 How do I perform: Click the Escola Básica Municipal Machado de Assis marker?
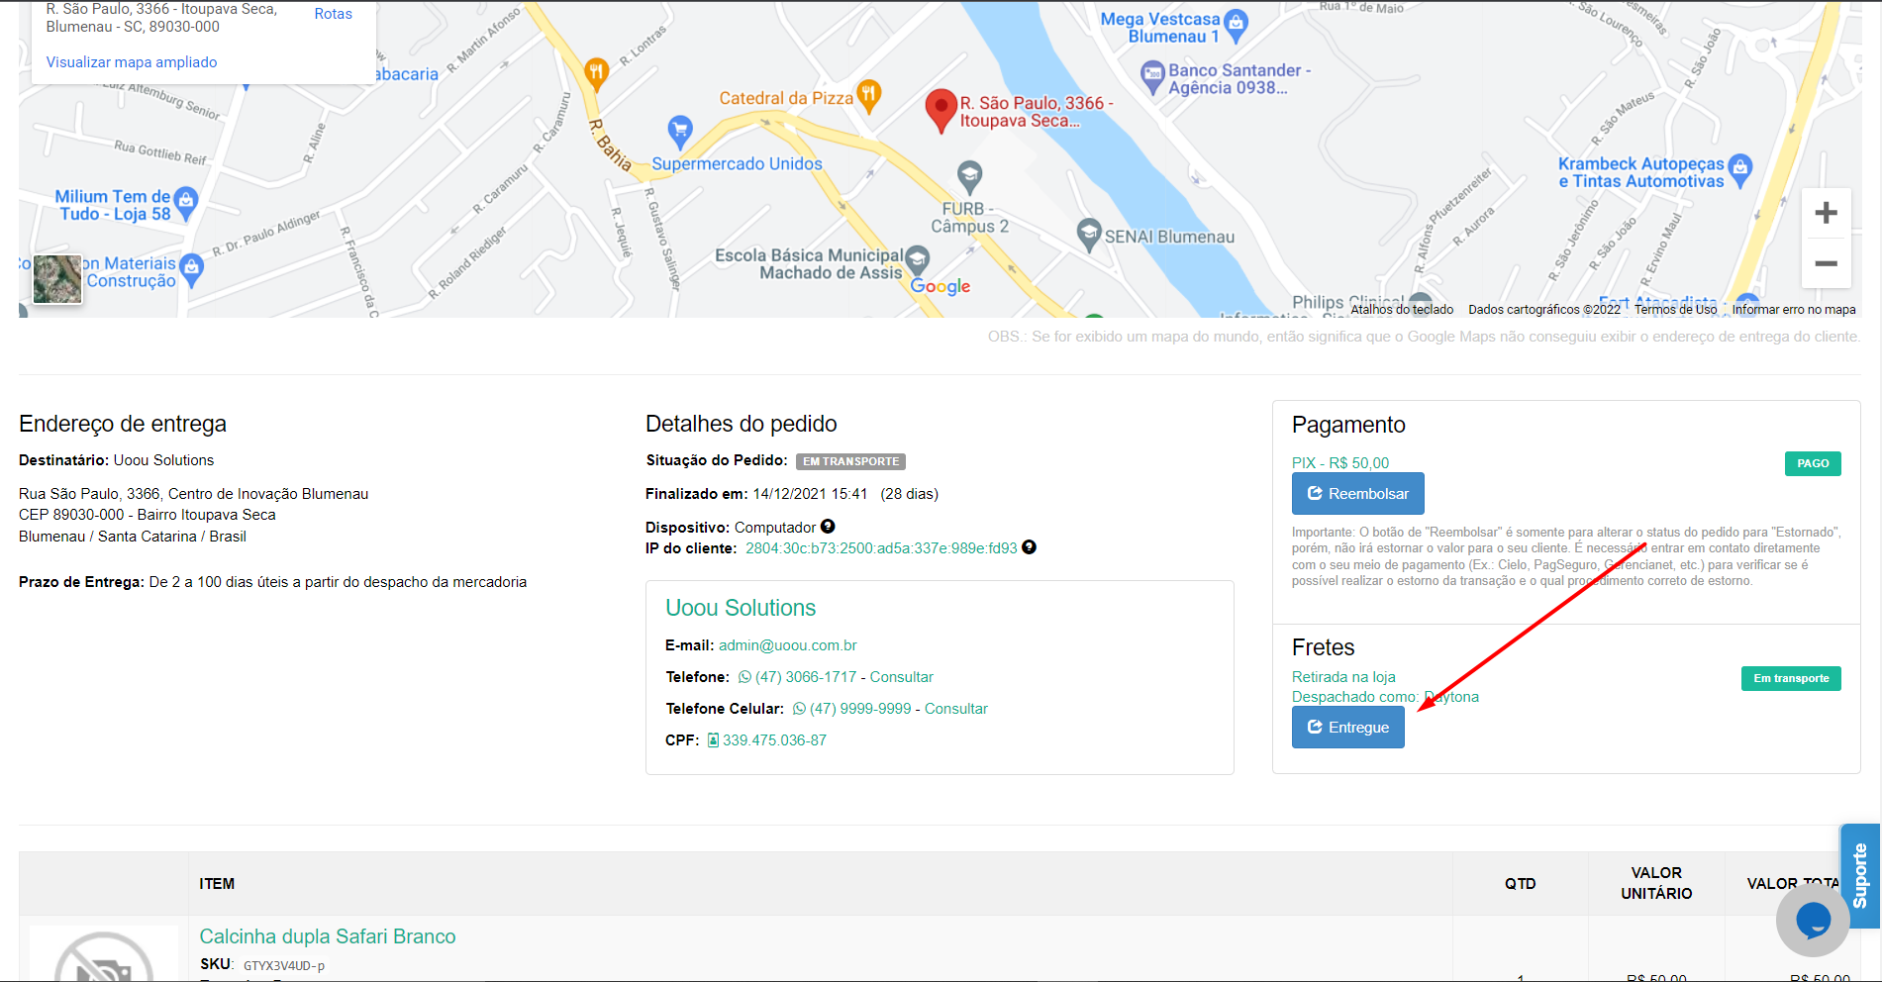pos(917,262)
